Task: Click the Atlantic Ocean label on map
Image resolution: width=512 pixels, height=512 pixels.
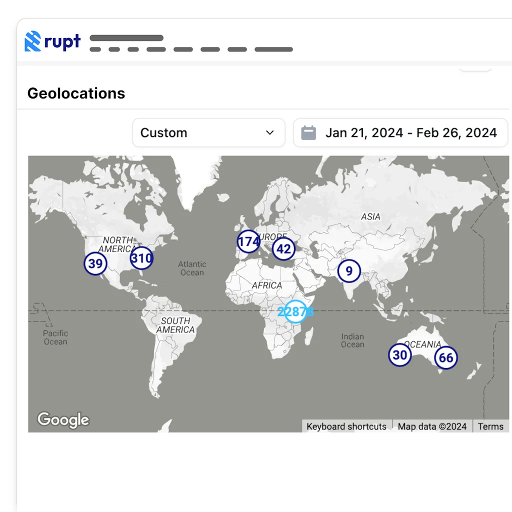Action: [192, 268]
